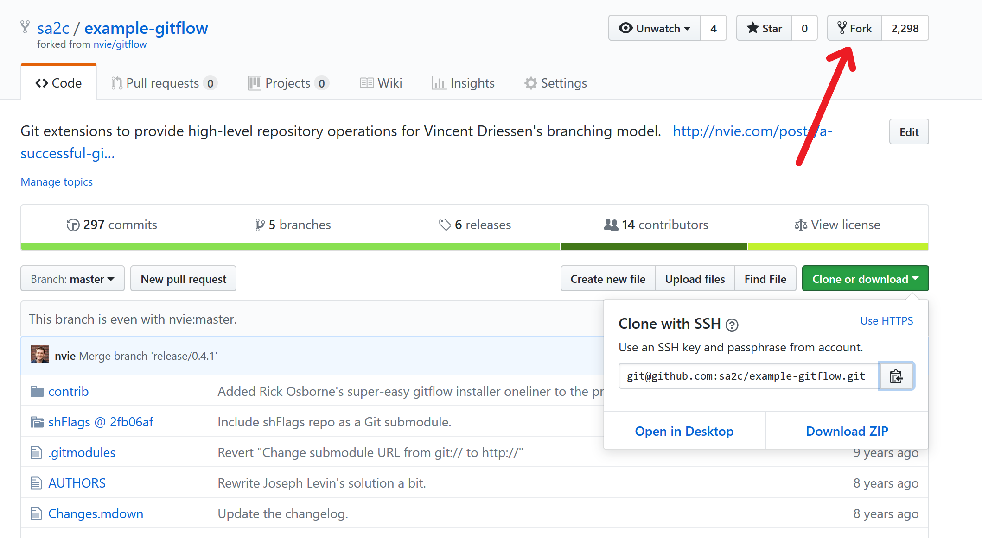Click the light green language bar segment
982x538 pixels.
point(291,247)
